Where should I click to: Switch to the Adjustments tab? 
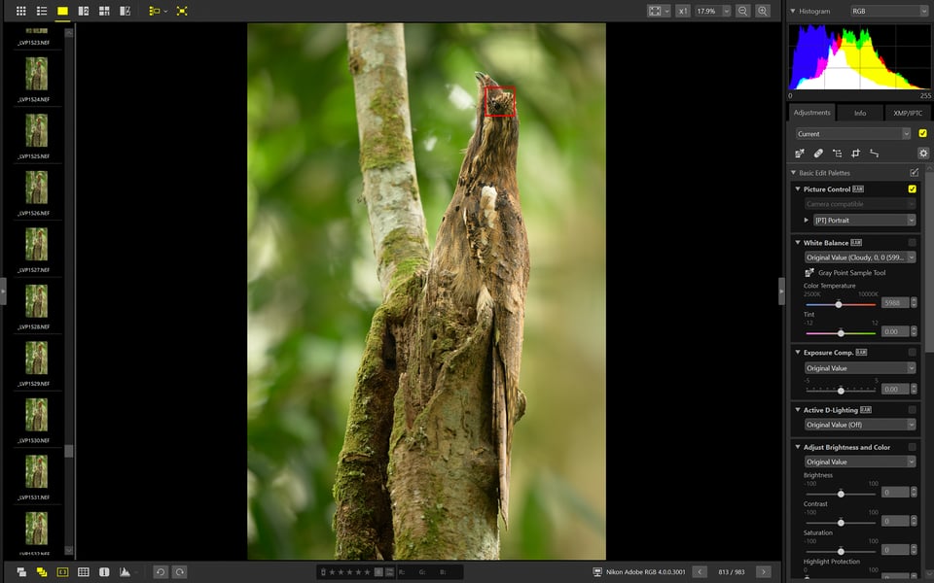point(811,113)
